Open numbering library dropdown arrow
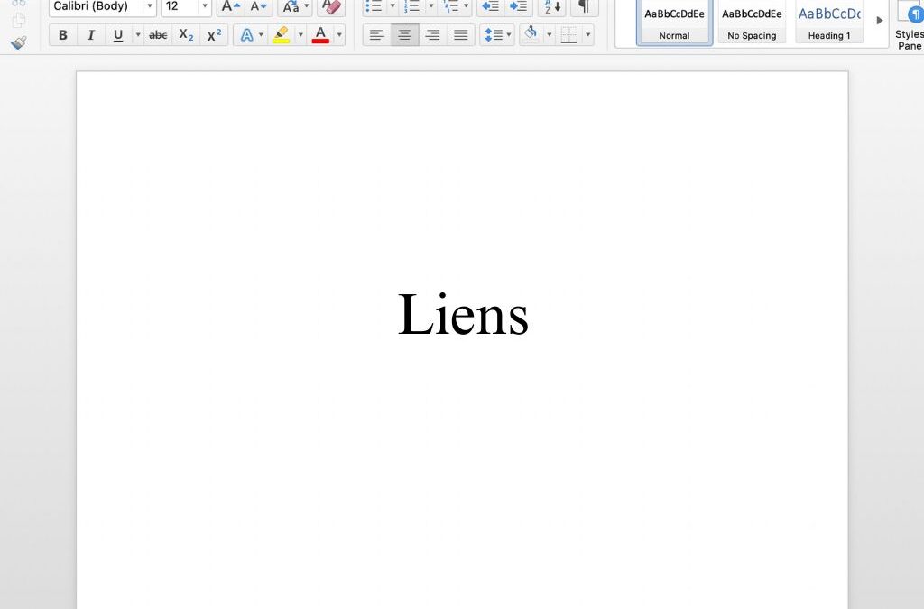This screenshot has height=609, width=924. pos(430,6)
